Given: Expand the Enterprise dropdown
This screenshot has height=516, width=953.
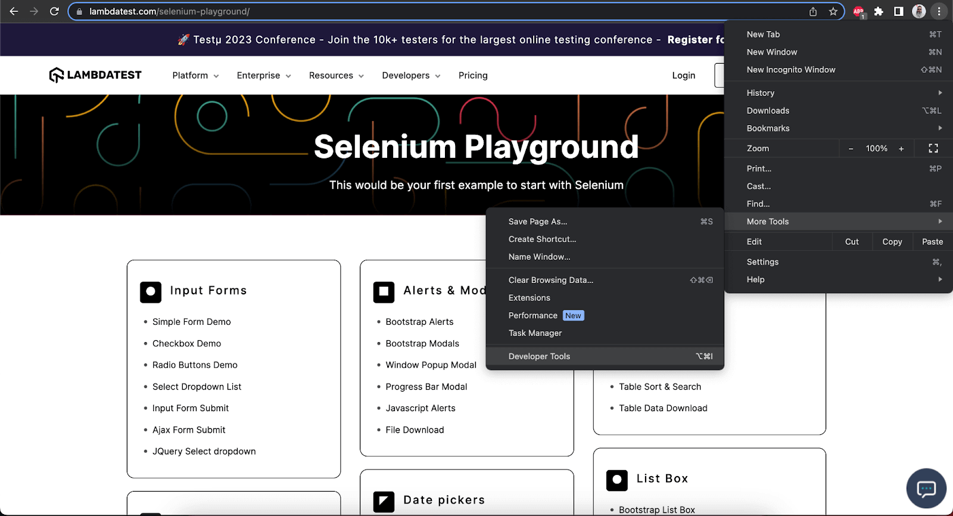Looking at the screenshot, I should click(x=264, y=76).
